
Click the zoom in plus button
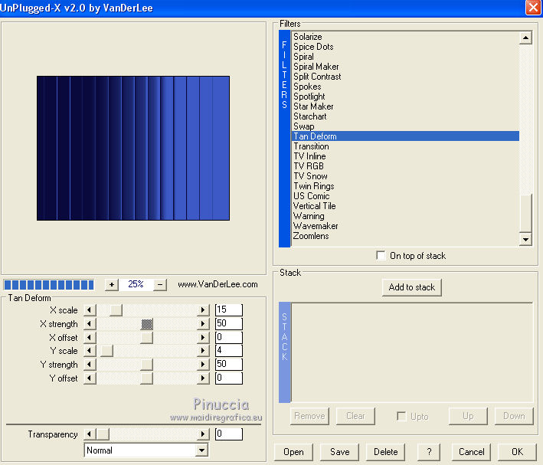point(111,284)
